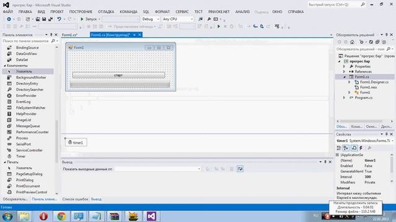Click the Save All toolbar icon
Screen dimensions: 396x222
click(51, 19)
